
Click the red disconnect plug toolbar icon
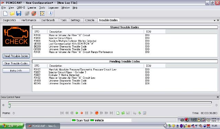point(34,13)
